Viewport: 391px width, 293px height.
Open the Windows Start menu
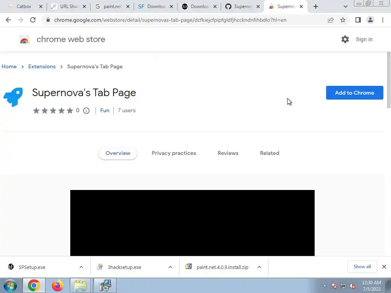(x=10, y=285)
